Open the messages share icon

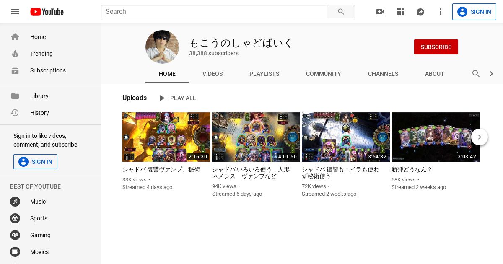[x=420, y=12]
